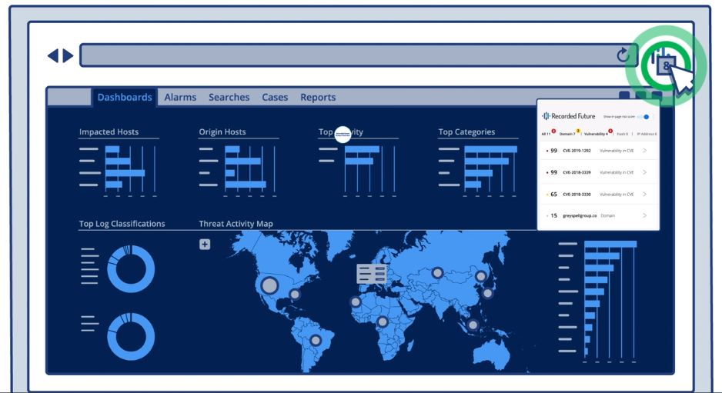
Task: Expand the CVE-2018-3330 row arrow
Action: (x=644, y=195)
